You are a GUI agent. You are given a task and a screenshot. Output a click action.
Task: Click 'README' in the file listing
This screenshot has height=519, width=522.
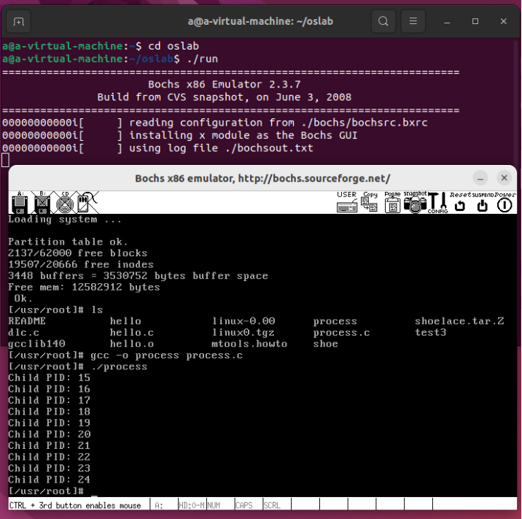27,321
